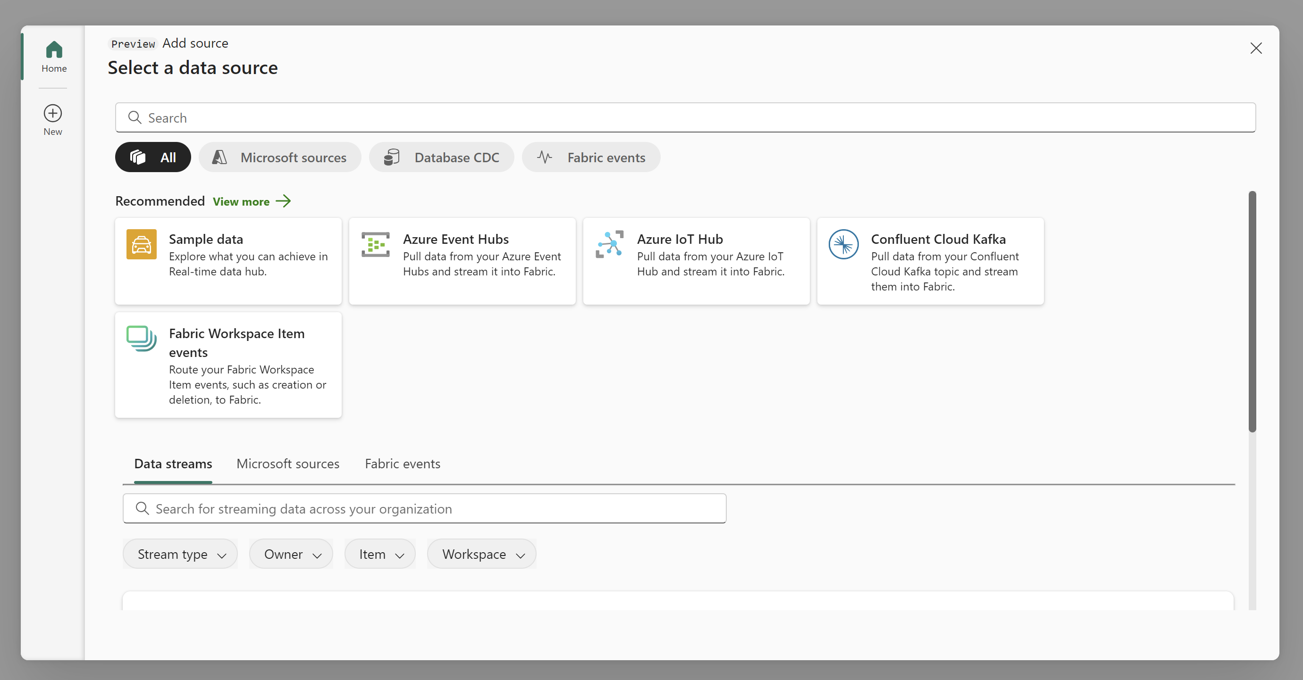Screen dimensions: 1303x680
Task: Open the Stream type dropdown
Action: pos(179,554)
